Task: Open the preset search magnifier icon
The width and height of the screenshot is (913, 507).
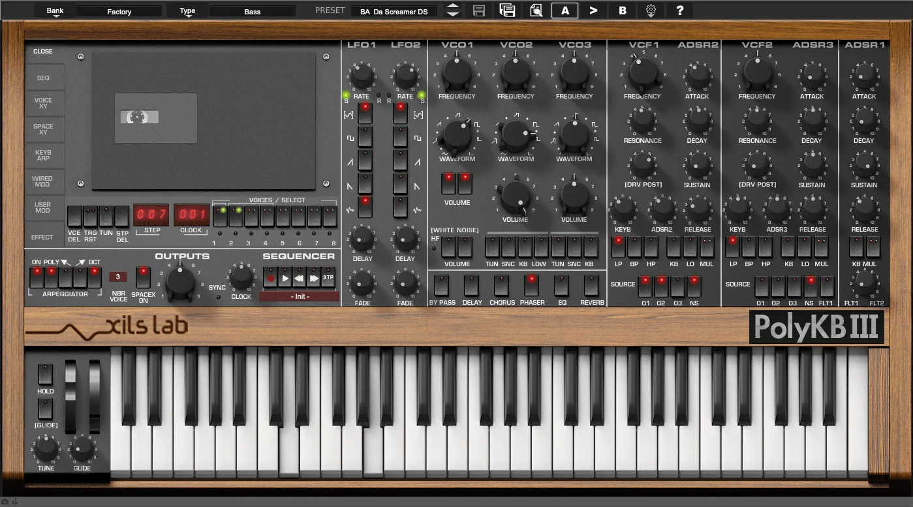Action: 536,10
